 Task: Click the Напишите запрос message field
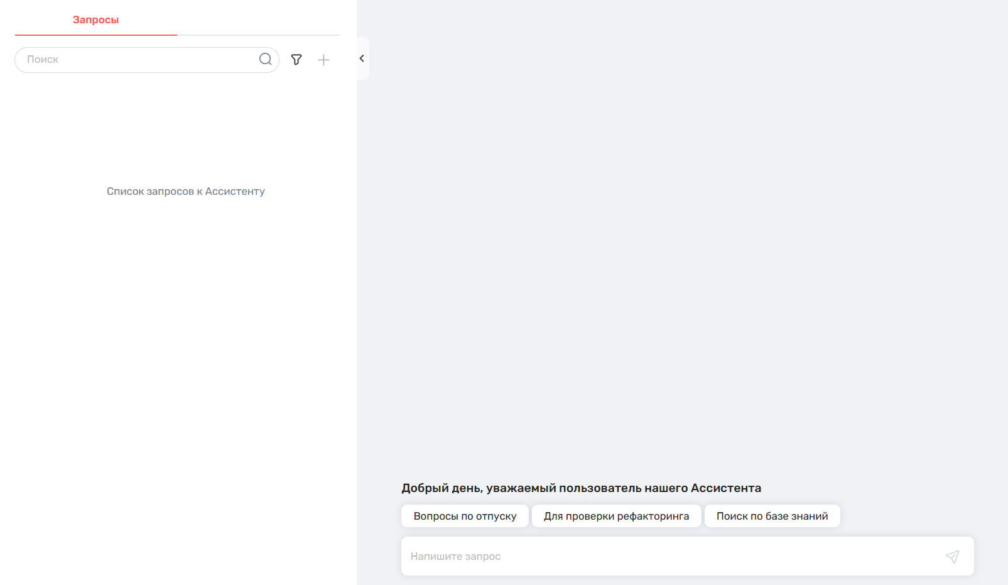click(672, 556)
